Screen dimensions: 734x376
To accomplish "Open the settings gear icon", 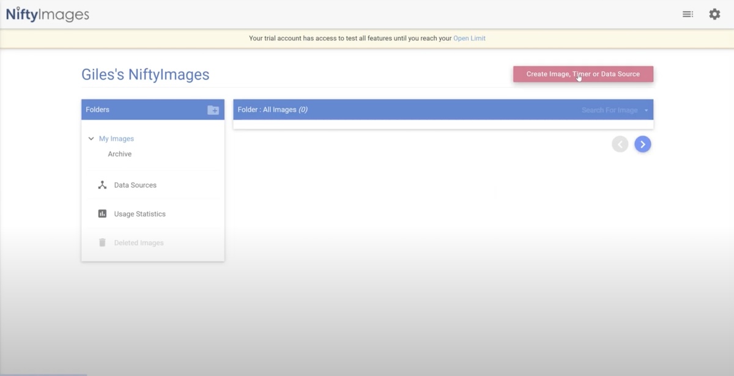I will coord(714,14).
